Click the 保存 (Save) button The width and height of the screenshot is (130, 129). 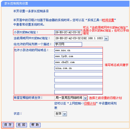click(8, 125)
